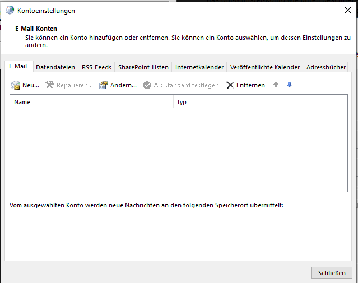The width and height of the screenshot is (358, 283).
Task: Click the Reparieren... wrench tool icon
Action: [x=49, y=85]
